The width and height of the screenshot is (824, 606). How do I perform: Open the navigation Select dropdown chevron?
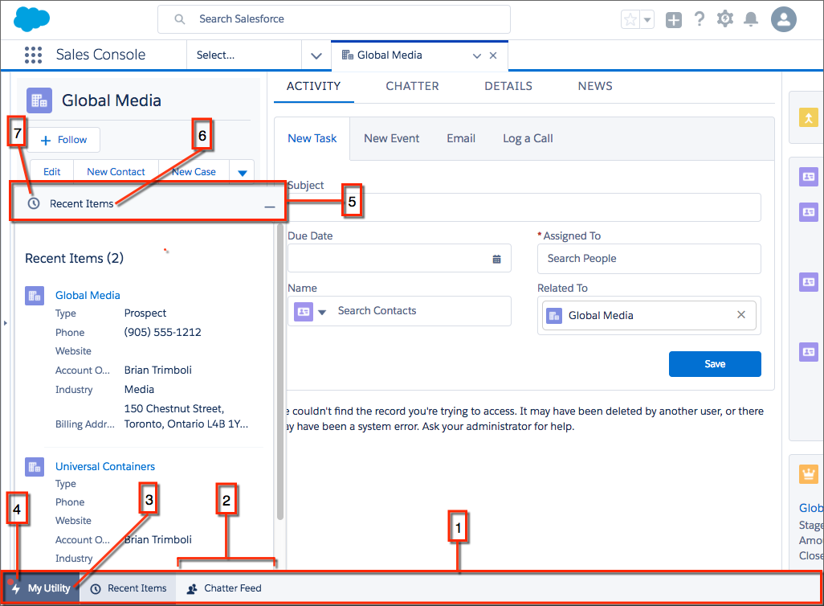(x=316, y=55)
